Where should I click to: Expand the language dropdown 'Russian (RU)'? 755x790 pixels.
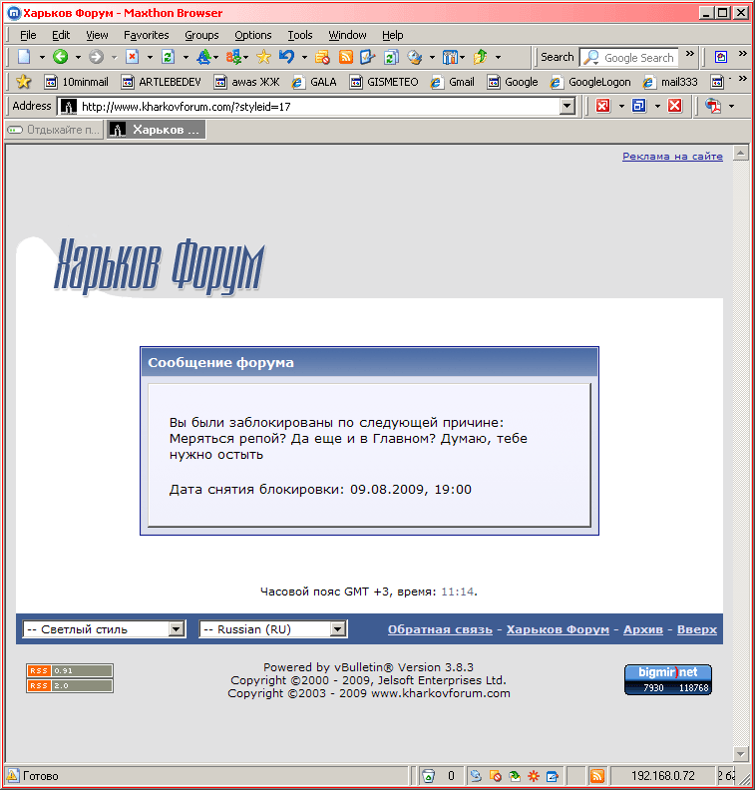pos(273,629)
